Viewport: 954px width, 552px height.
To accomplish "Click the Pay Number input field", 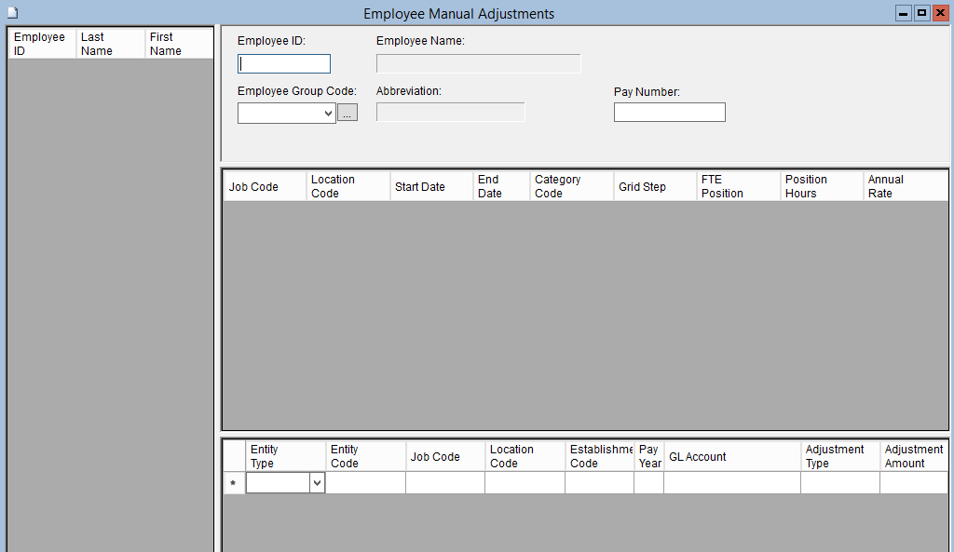I will 669,113.
